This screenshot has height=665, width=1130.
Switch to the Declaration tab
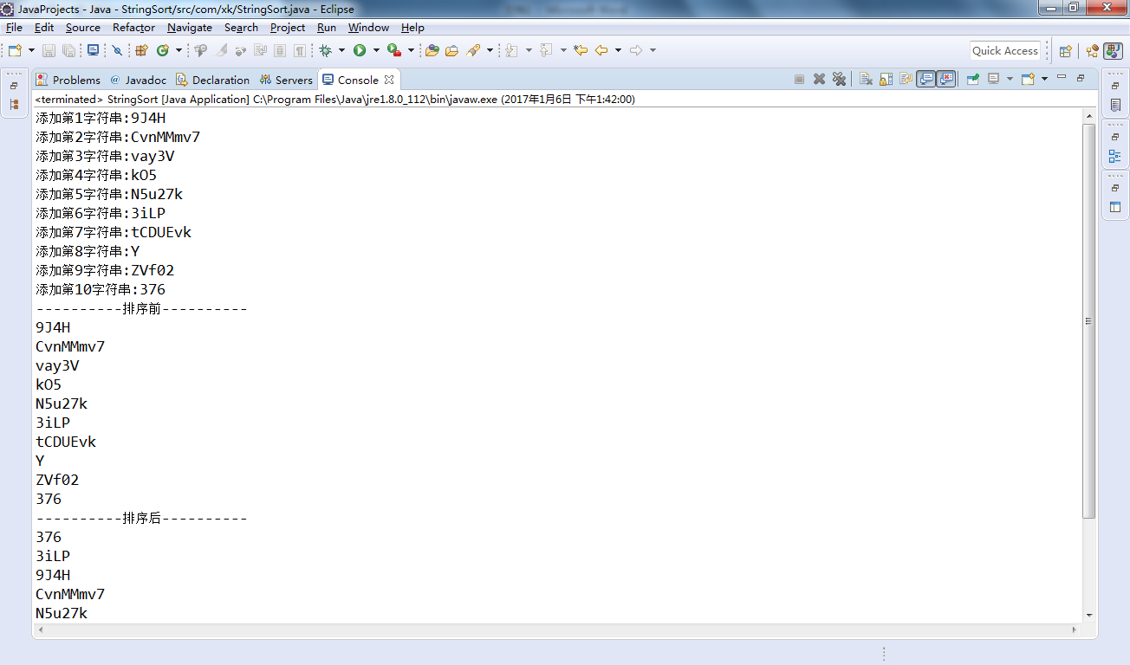click(x=213, y=80)
